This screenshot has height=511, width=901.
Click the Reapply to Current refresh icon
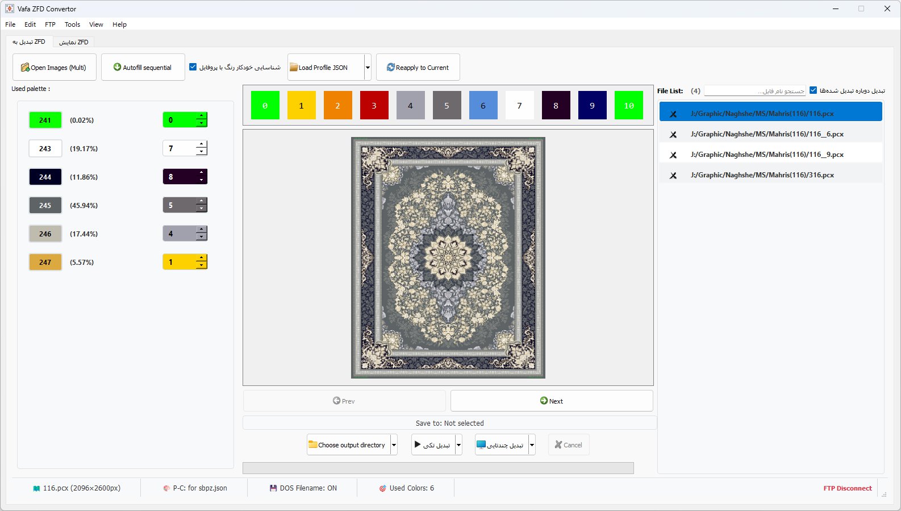coord(391,67)
